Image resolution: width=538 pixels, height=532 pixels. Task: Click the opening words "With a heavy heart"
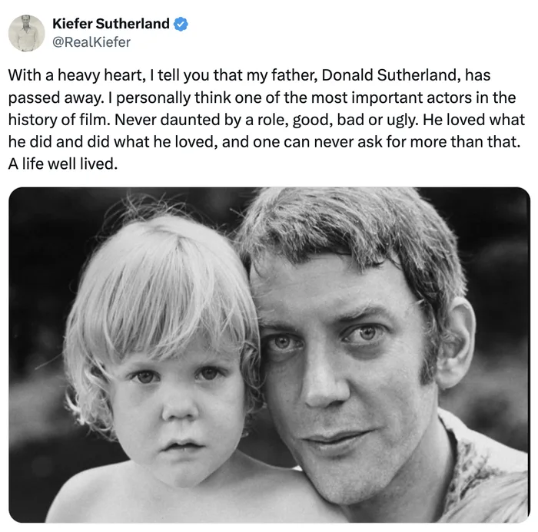pyautogui.click(x=75, y=75)
